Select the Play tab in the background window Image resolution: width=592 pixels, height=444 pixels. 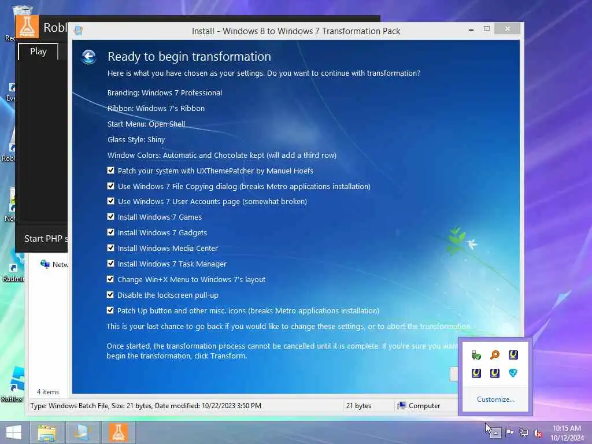pos(38,51)
